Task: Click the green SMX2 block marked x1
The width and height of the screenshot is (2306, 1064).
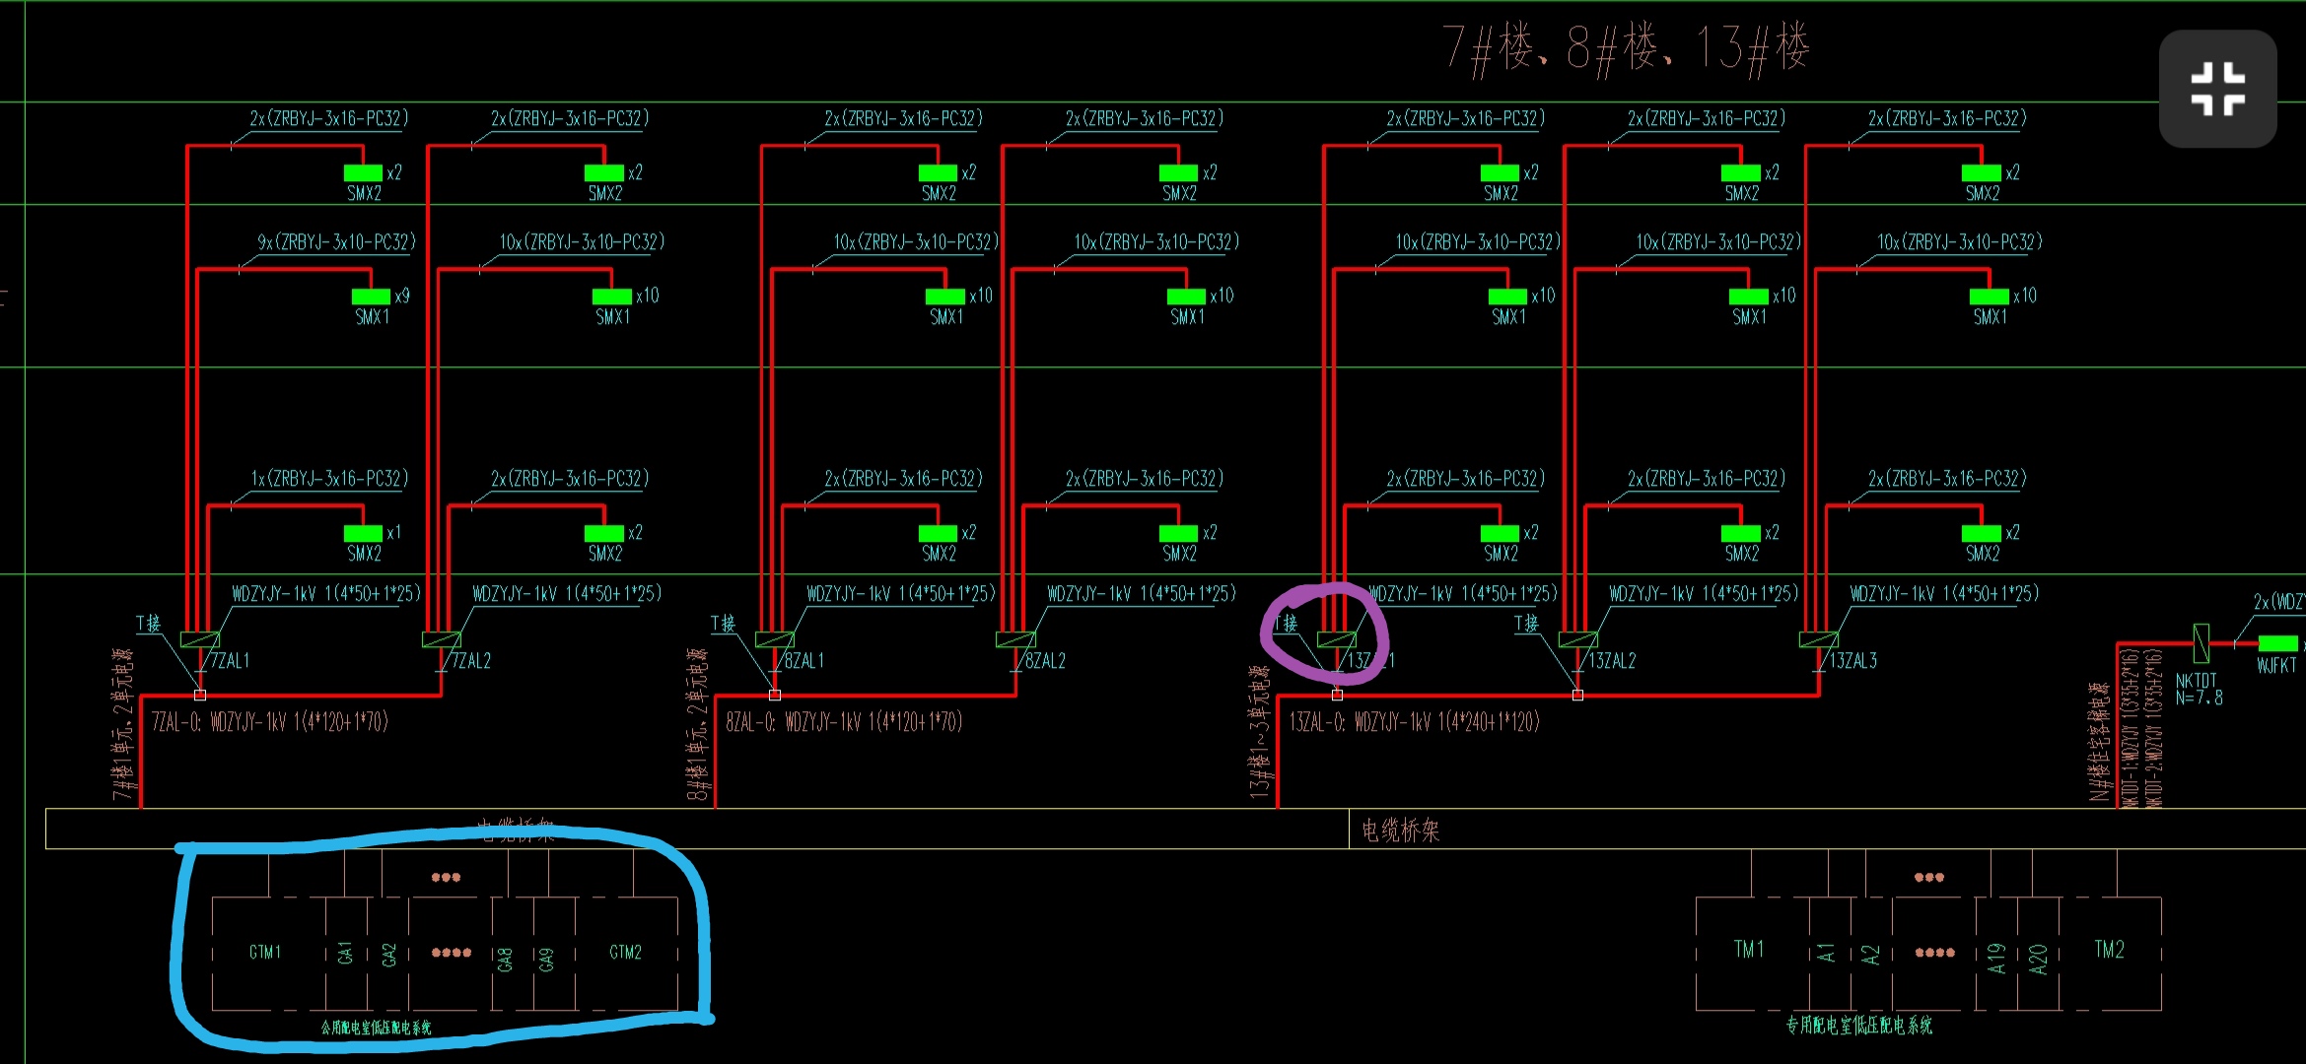Action: coord(363,533)
